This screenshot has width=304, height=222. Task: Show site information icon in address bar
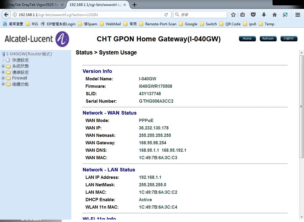coord(15,15)
